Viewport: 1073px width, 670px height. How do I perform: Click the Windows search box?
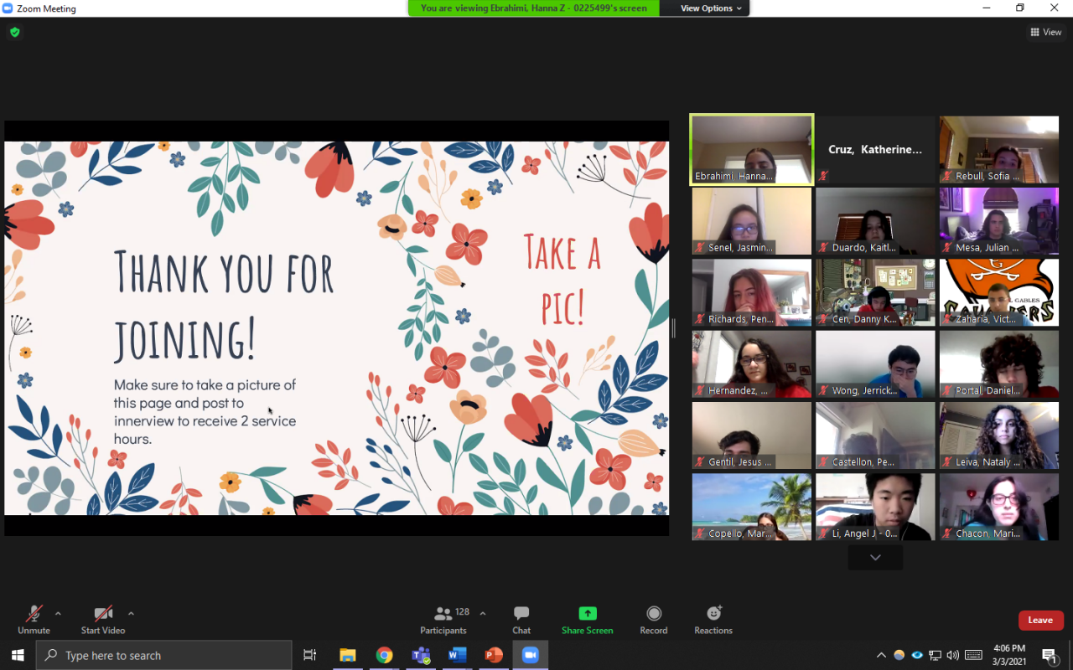[163, 655]
